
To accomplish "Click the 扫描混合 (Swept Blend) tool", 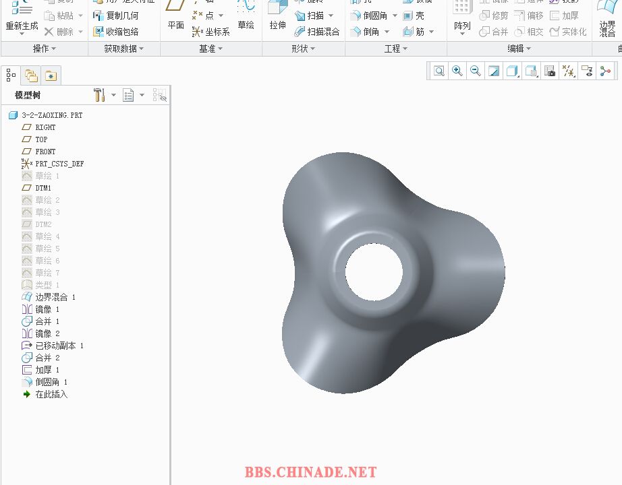I will point(317,32).
